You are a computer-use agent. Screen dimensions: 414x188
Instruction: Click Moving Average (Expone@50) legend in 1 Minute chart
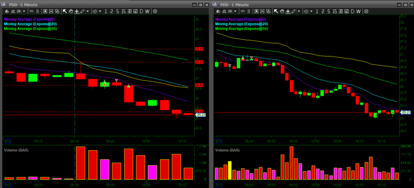240,28
